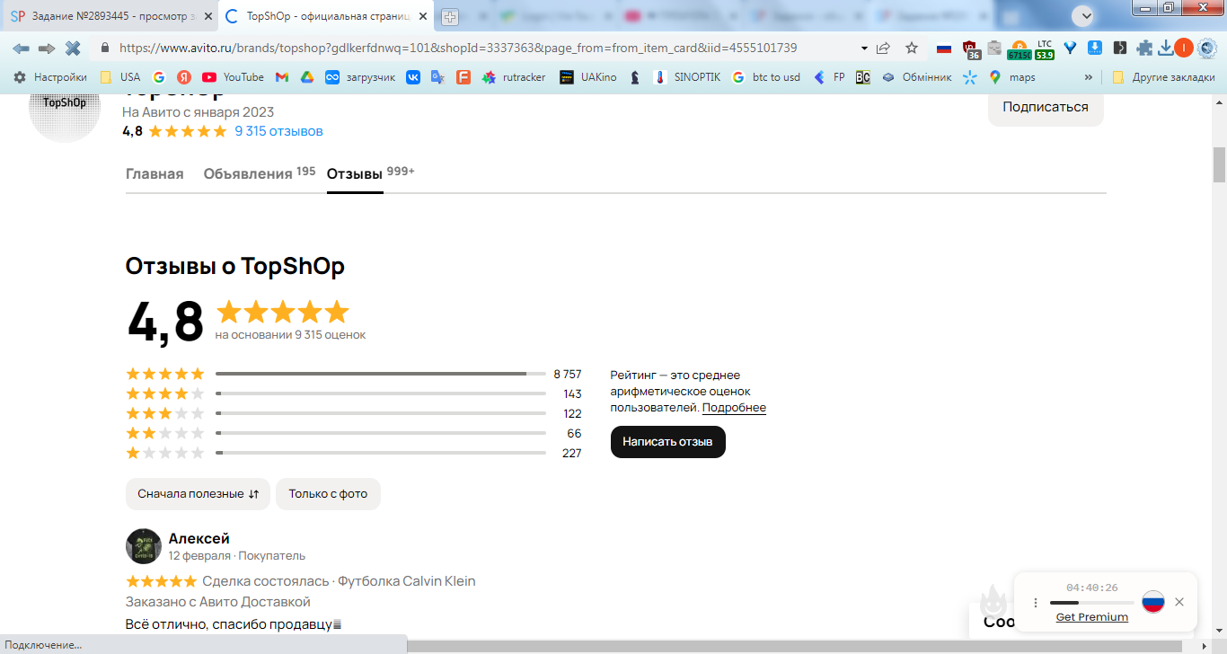Follow the Подробнее link about rating
This screenshot has width=1227, height=654.
(734, 408)
